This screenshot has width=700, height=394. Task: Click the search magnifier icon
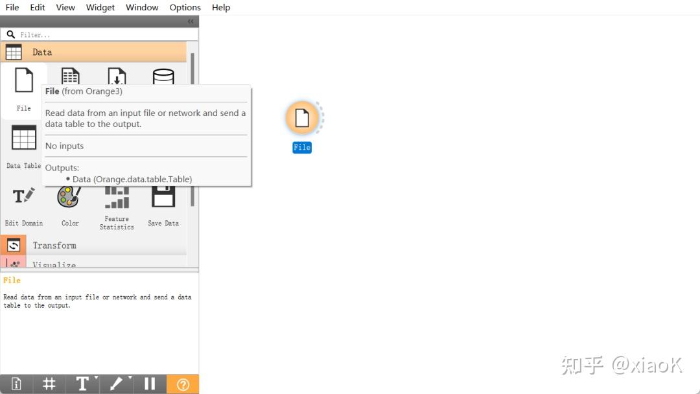(x=11, y=34)
